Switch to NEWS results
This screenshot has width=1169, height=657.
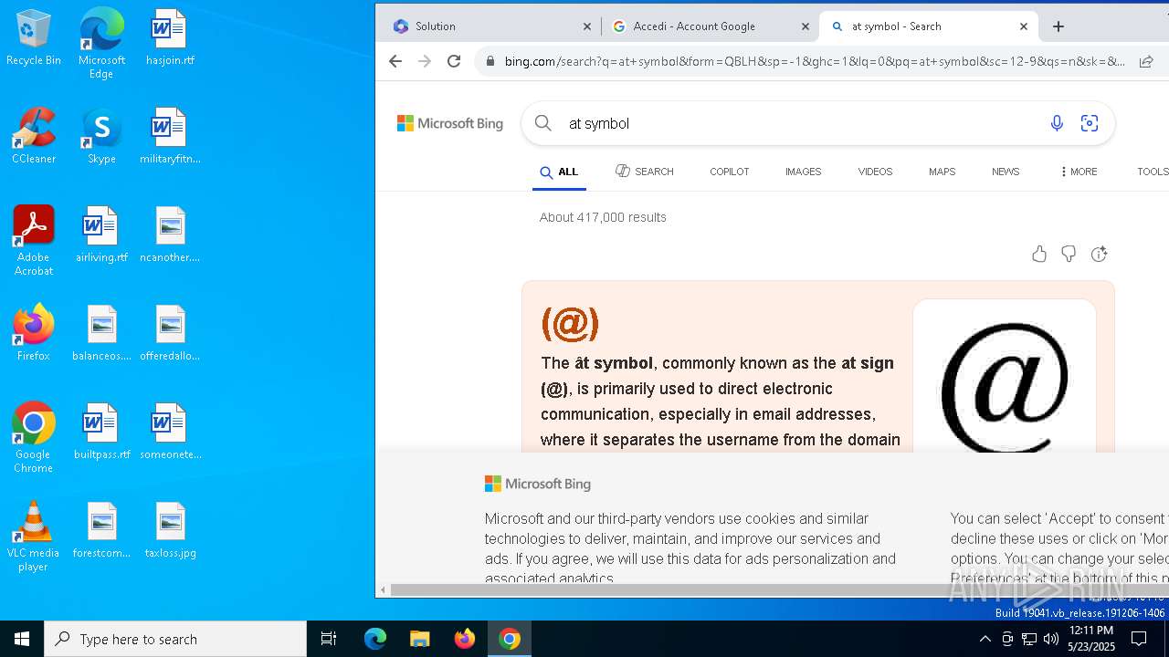(x=1006, y=172)
